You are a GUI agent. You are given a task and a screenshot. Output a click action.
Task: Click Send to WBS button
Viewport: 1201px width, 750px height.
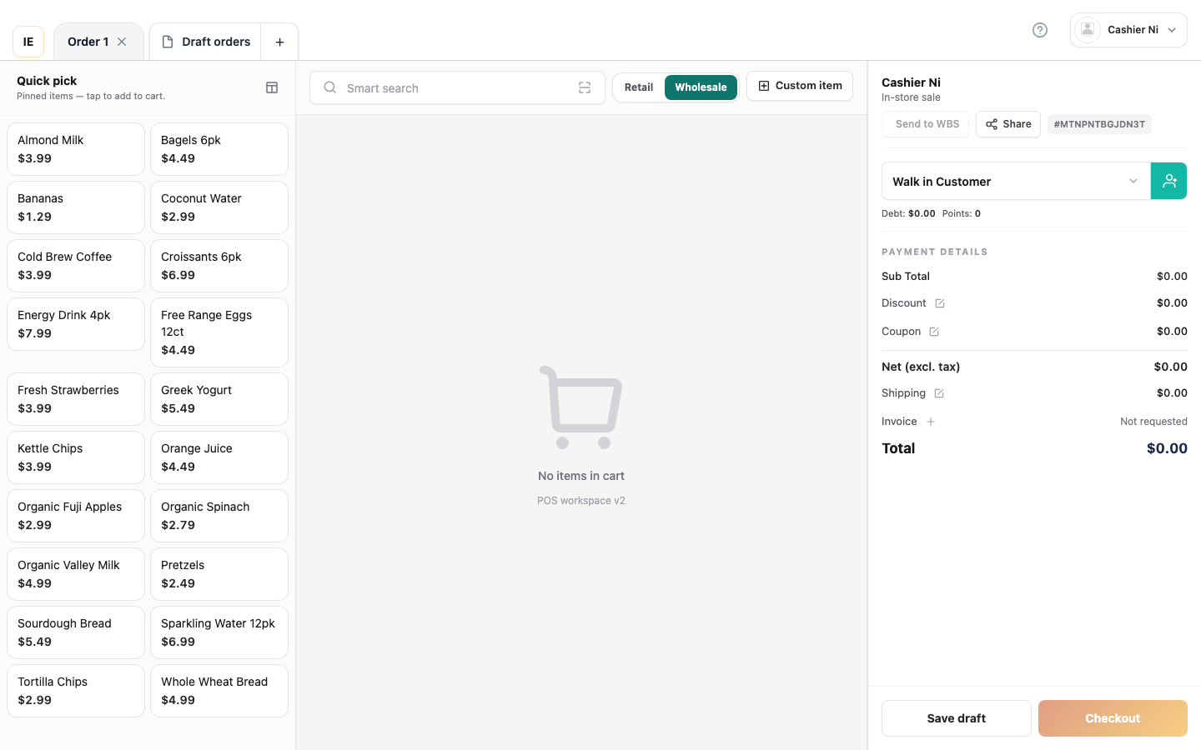click(x=926, y=124)
